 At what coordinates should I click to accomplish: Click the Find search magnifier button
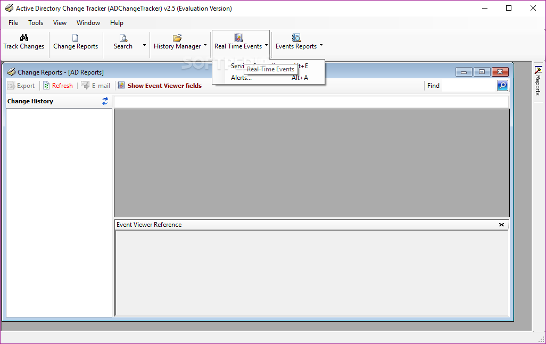pos(502,85)
